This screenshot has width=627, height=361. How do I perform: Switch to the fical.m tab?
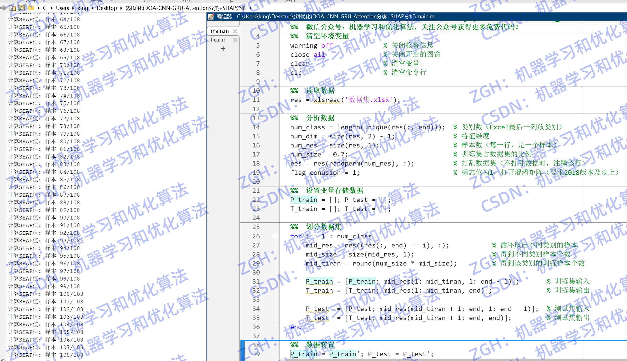point(219,40)
